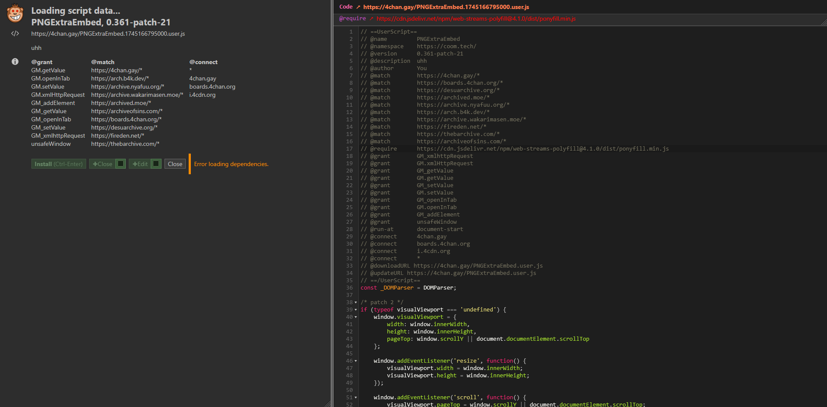The image size is (827, 407).
Task: Collapse the code fold at line 40
Action: point(356,317)
